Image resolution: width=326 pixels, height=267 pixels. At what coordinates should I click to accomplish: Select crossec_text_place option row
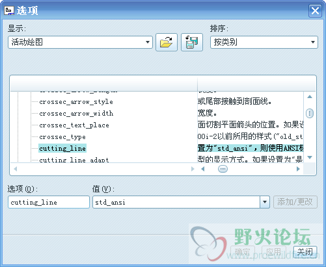(x=74, y=125)
